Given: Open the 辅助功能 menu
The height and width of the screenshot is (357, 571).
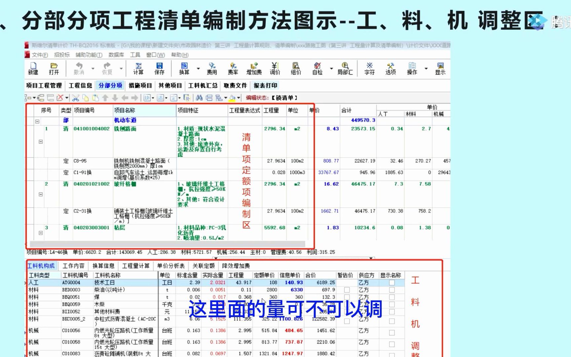Looking at the screenshot, I should 89,55.
